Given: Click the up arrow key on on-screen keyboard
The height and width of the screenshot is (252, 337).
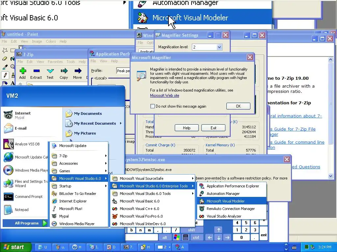Looking at the screenshot, I should coord(219,230).
